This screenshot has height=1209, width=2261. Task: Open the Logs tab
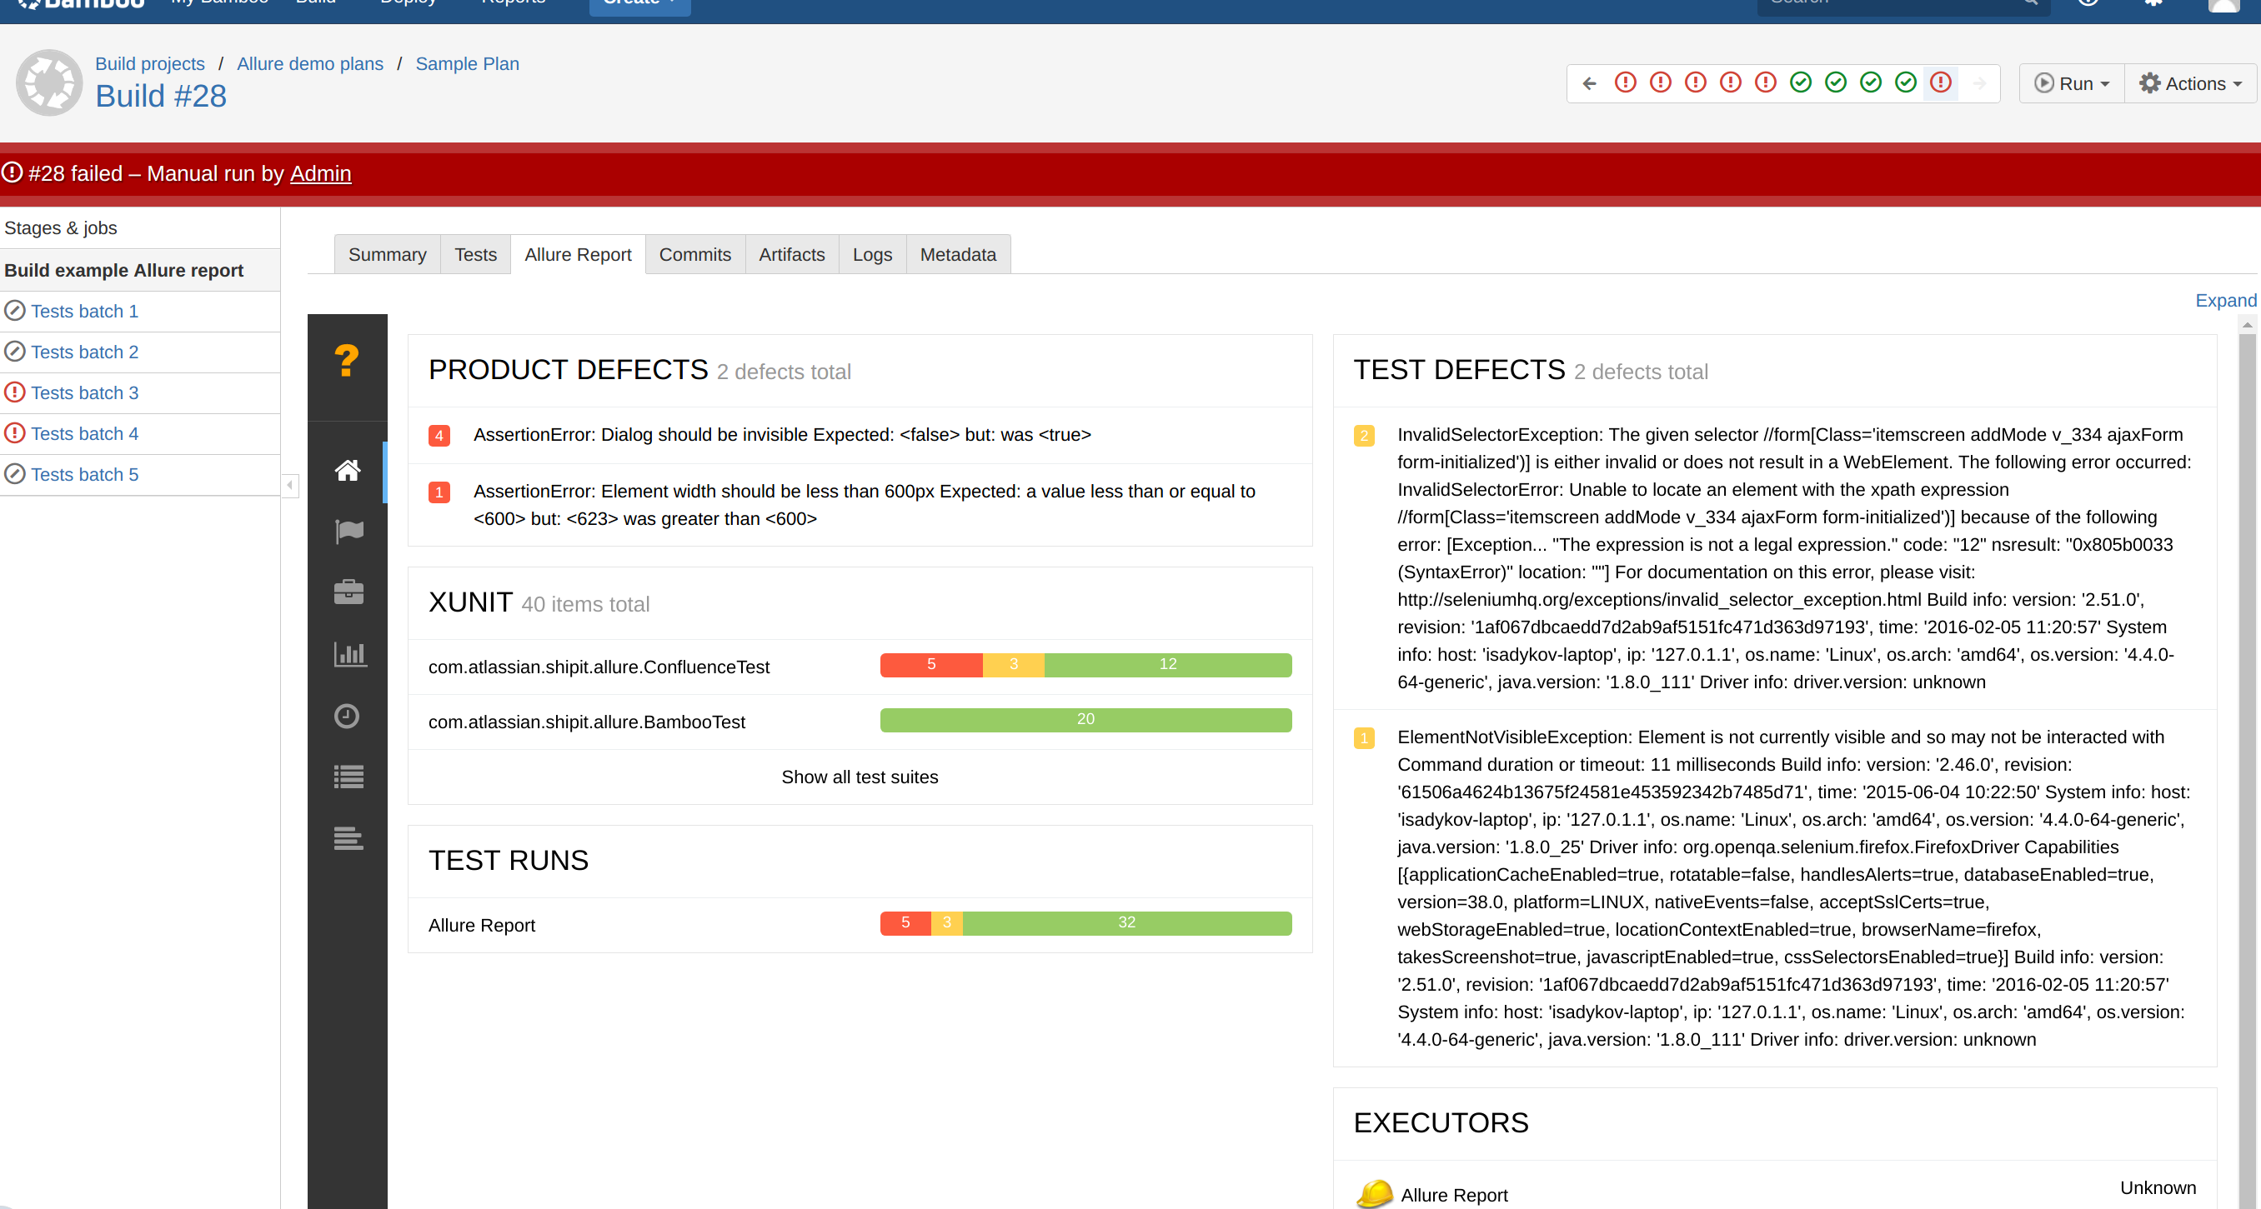pos(871,254)
